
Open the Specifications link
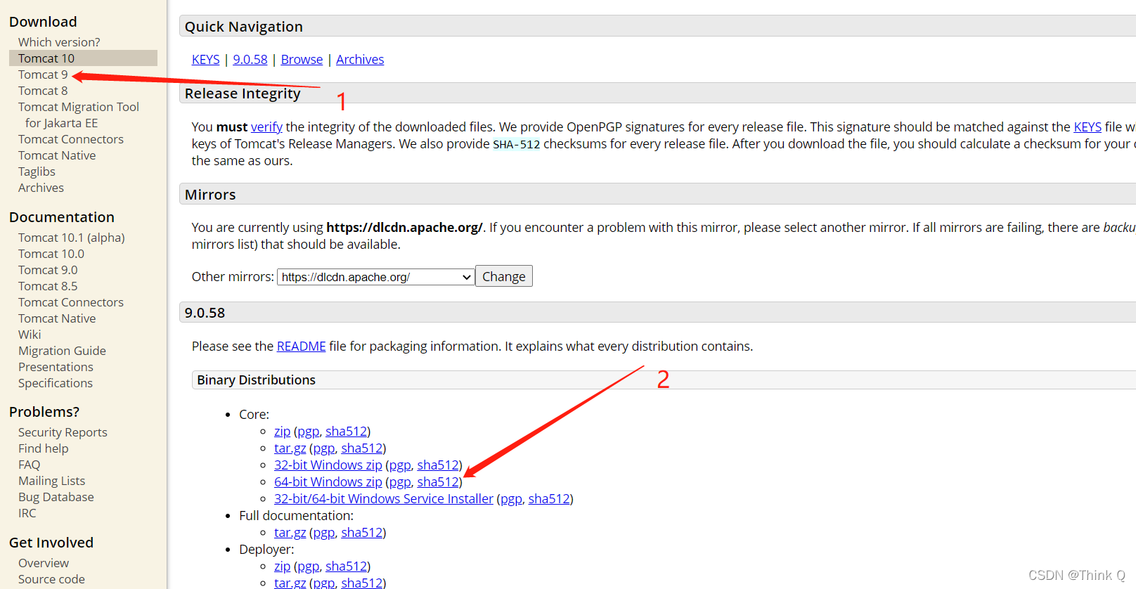coord(56,383)
